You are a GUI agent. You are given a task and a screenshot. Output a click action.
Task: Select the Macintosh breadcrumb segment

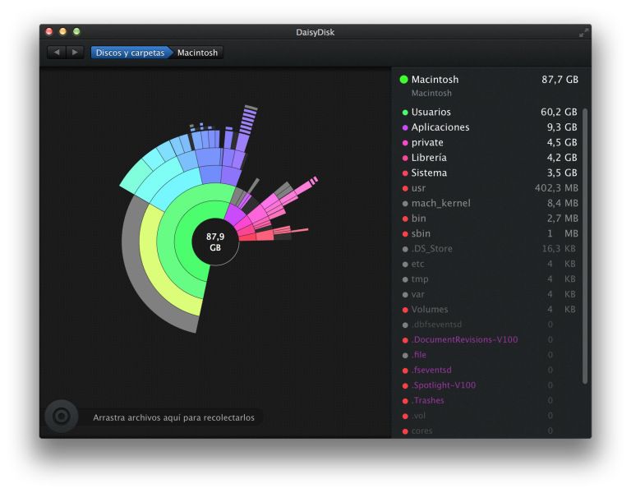click(197, 53)
